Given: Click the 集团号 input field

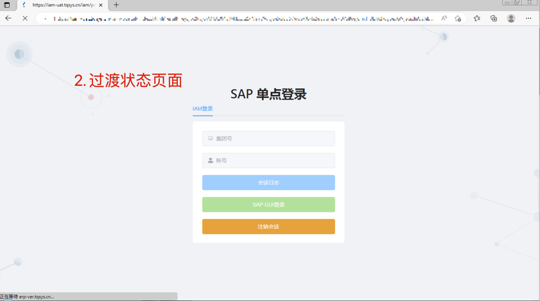Looking at the screenshot, I should [x=268, y=139].
